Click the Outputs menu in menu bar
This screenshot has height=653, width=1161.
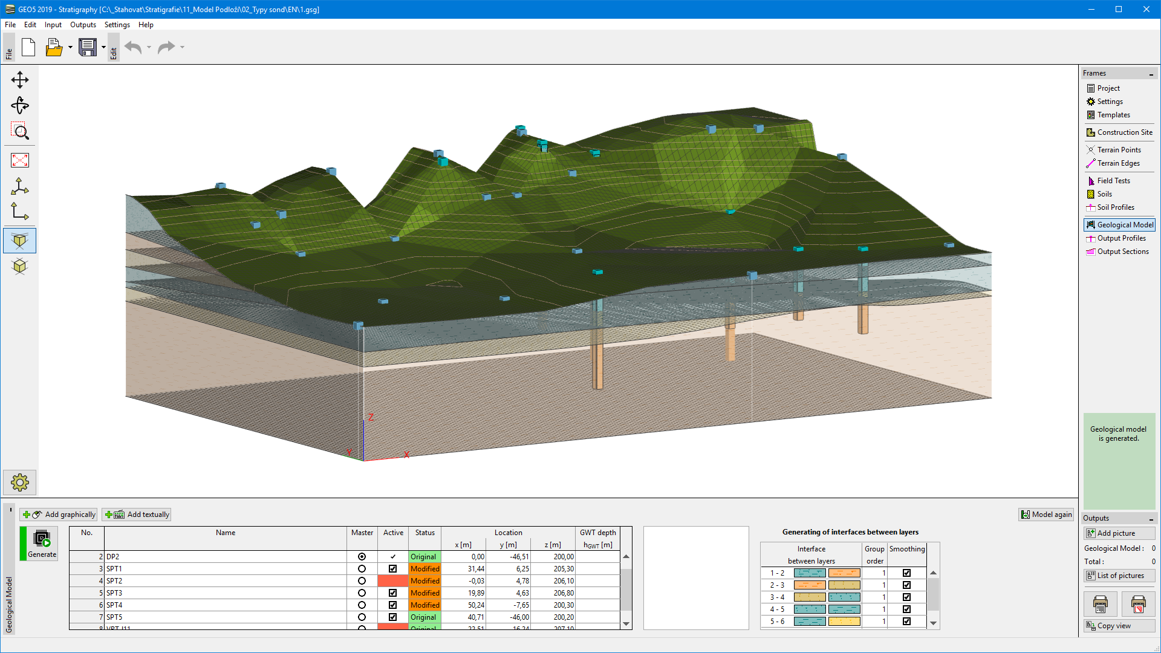coord(82,24)
